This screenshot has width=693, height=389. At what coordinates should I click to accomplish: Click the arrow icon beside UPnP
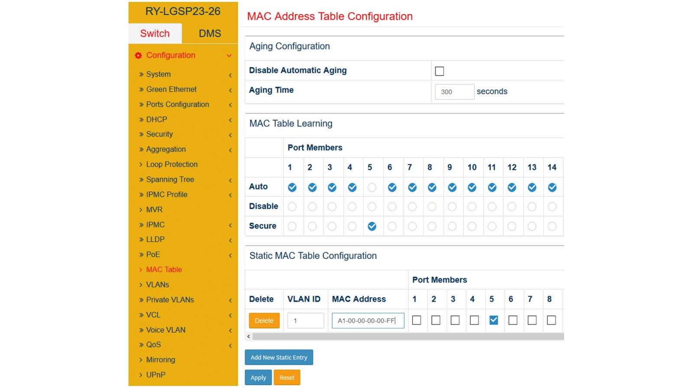coord(141,375)
